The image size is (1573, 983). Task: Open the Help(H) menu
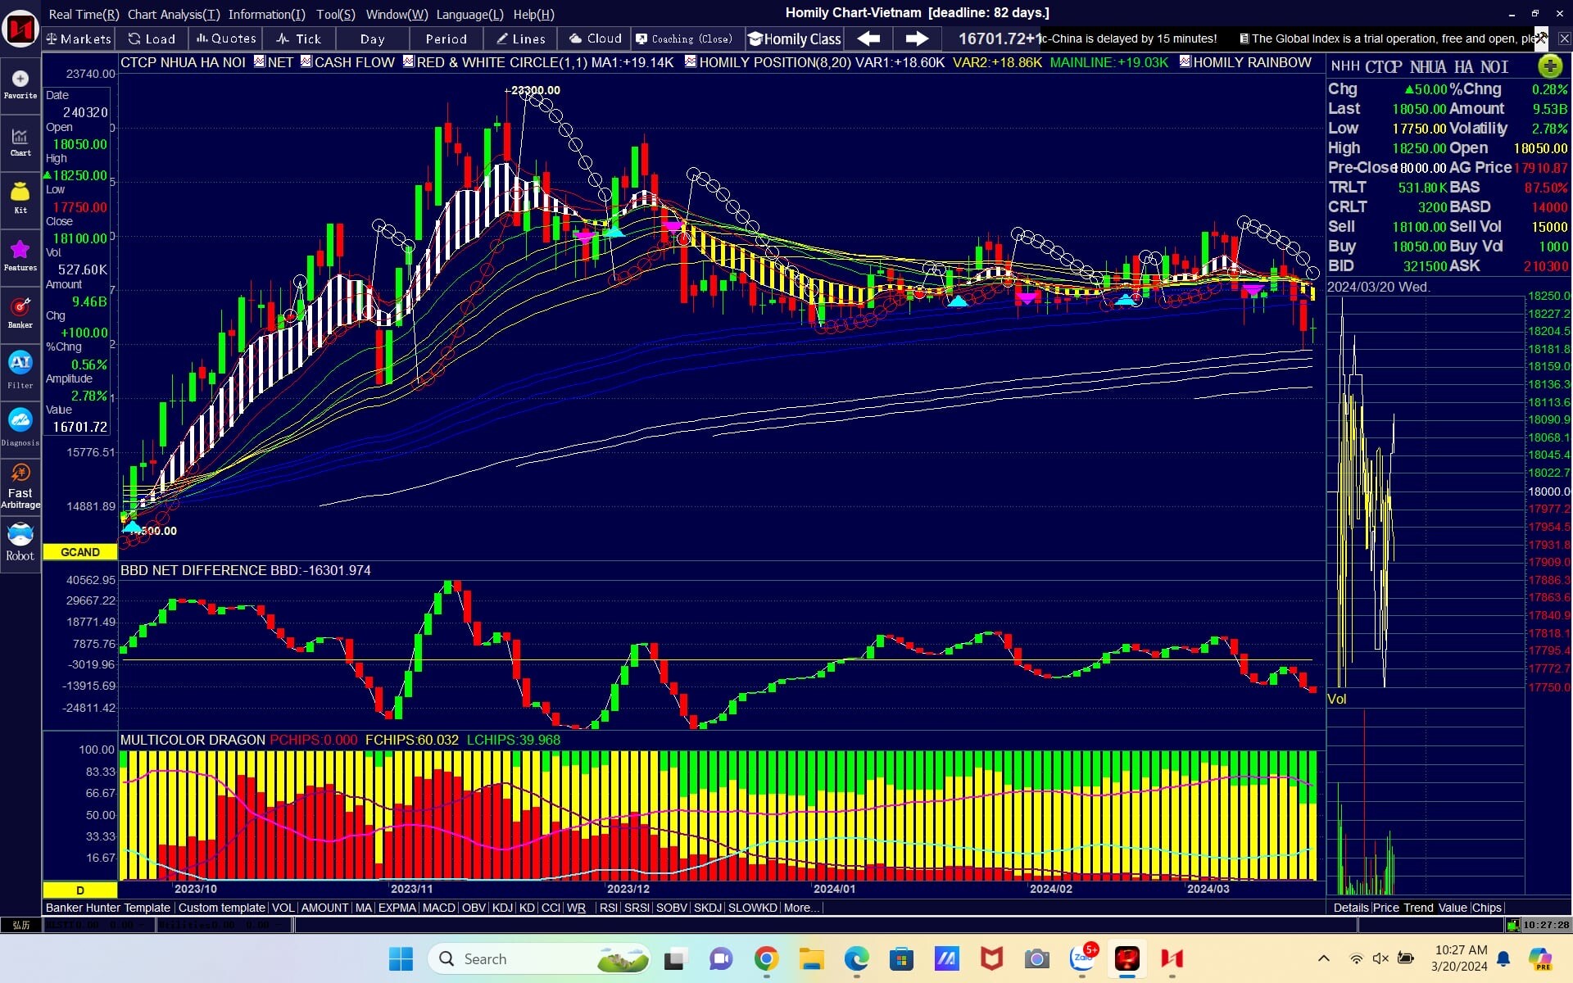(x=533, y=14)
